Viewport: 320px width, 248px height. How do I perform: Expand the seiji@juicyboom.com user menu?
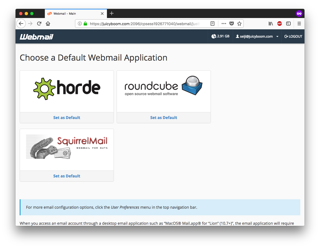pos(257,36)
